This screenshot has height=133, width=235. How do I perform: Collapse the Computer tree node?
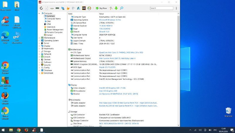coord(39,13)
